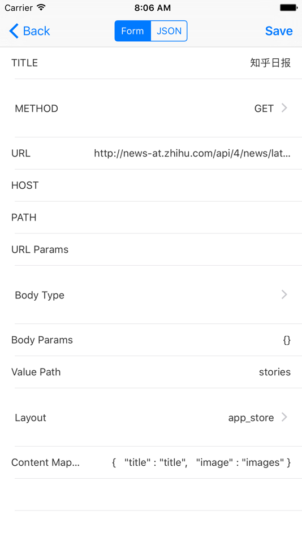Expand Body Type selection chevron
The width and height of the screenshot is (302, 537).
(x=284, y=295)
